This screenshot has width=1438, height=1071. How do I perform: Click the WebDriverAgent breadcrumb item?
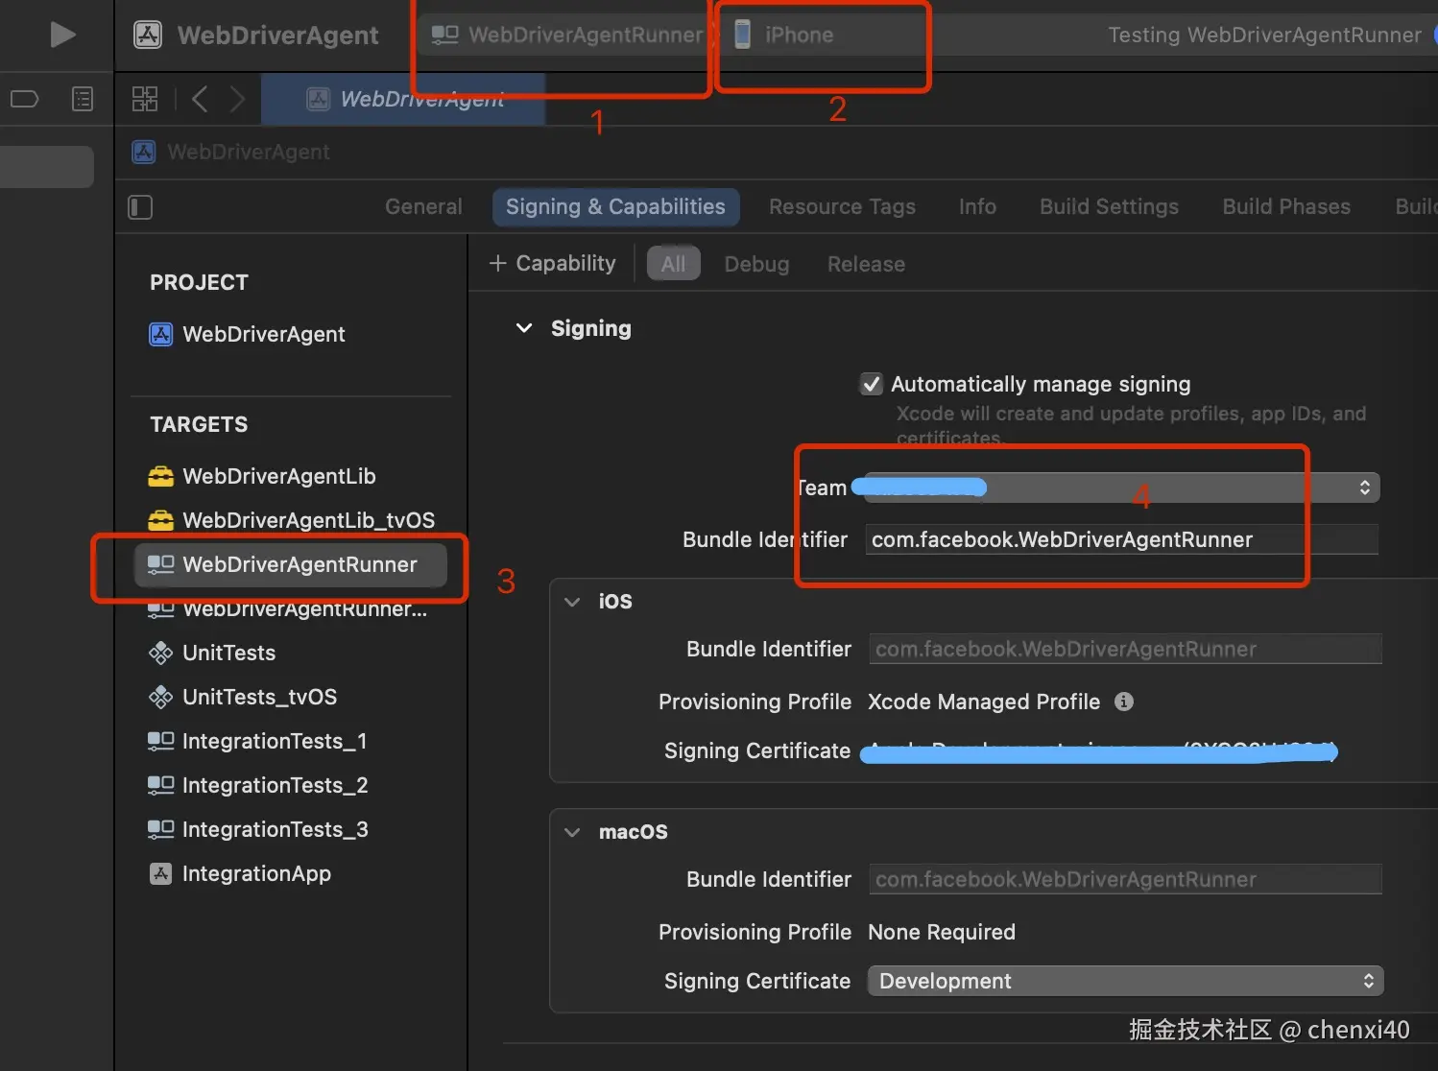[230, 152]
